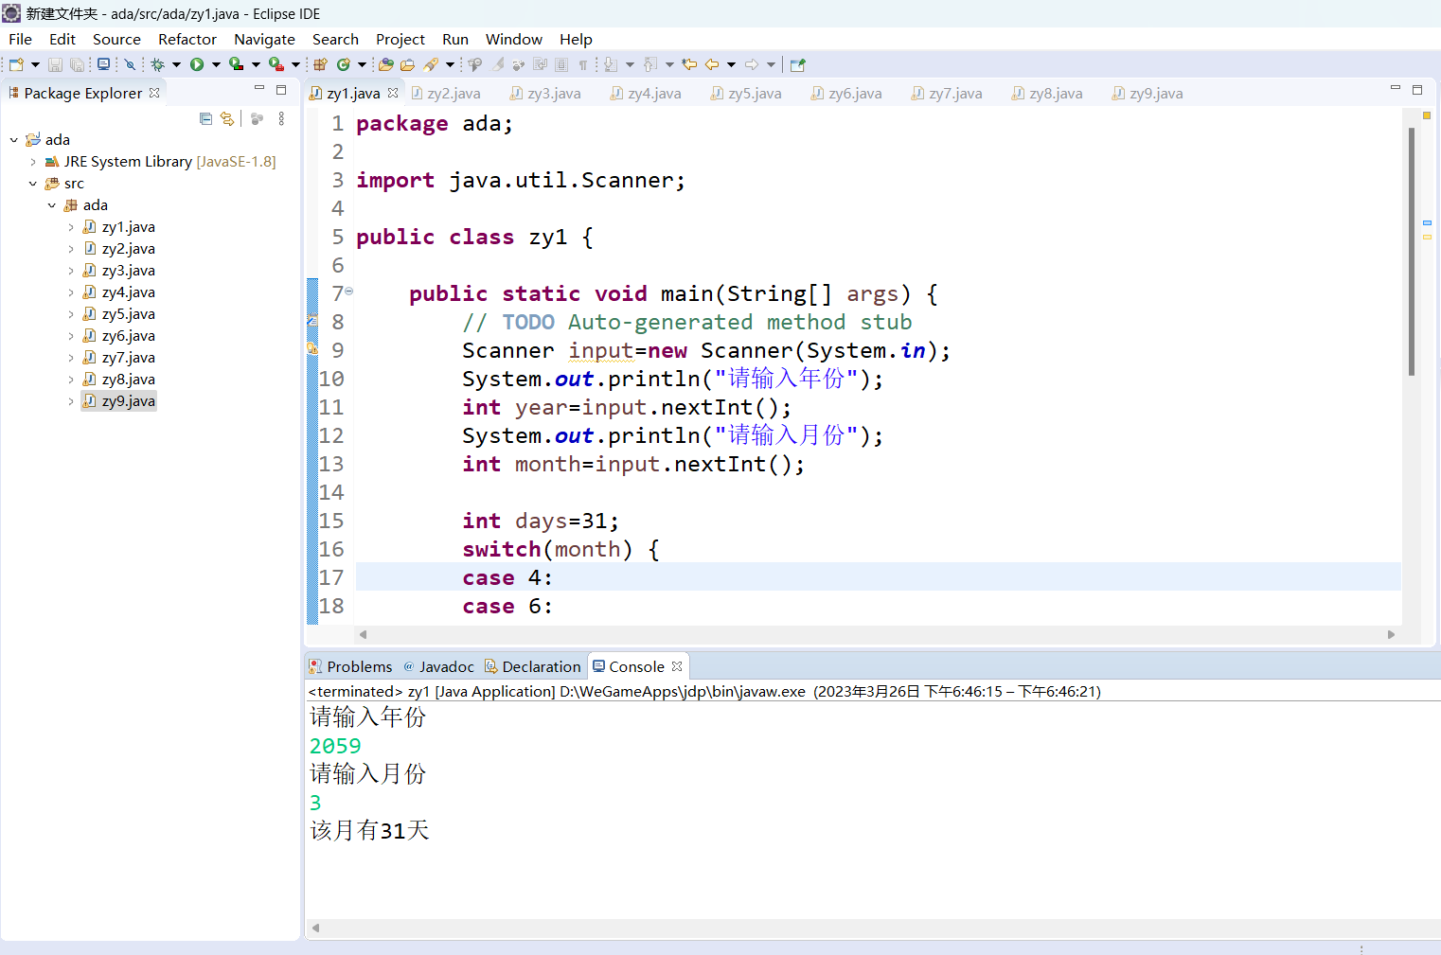Click the Back navigation arrow

coord(712,64)
